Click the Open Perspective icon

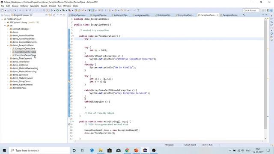263,10
